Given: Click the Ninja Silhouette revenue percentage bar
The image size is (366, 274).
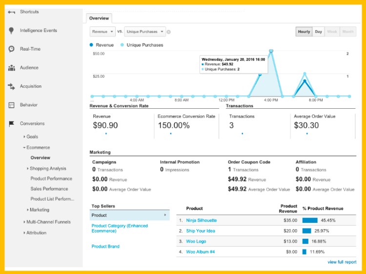Looking at the screenshot, I should 310,220.
